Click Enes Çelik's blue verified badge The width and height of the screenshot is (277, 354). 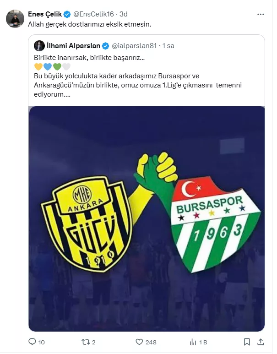[x=67, y=14]
